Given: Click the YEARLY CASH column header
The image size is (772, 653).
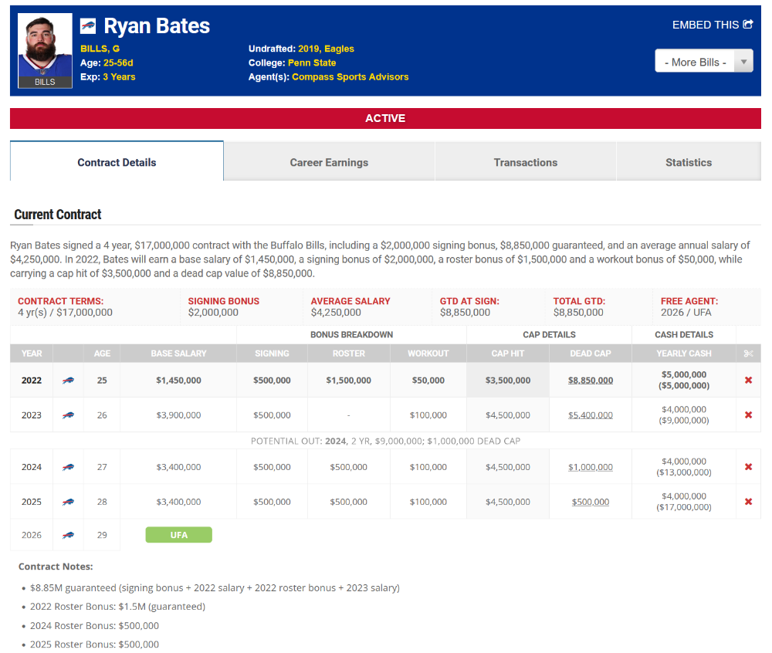Looking at the screenshot, I should coord(684,354).
